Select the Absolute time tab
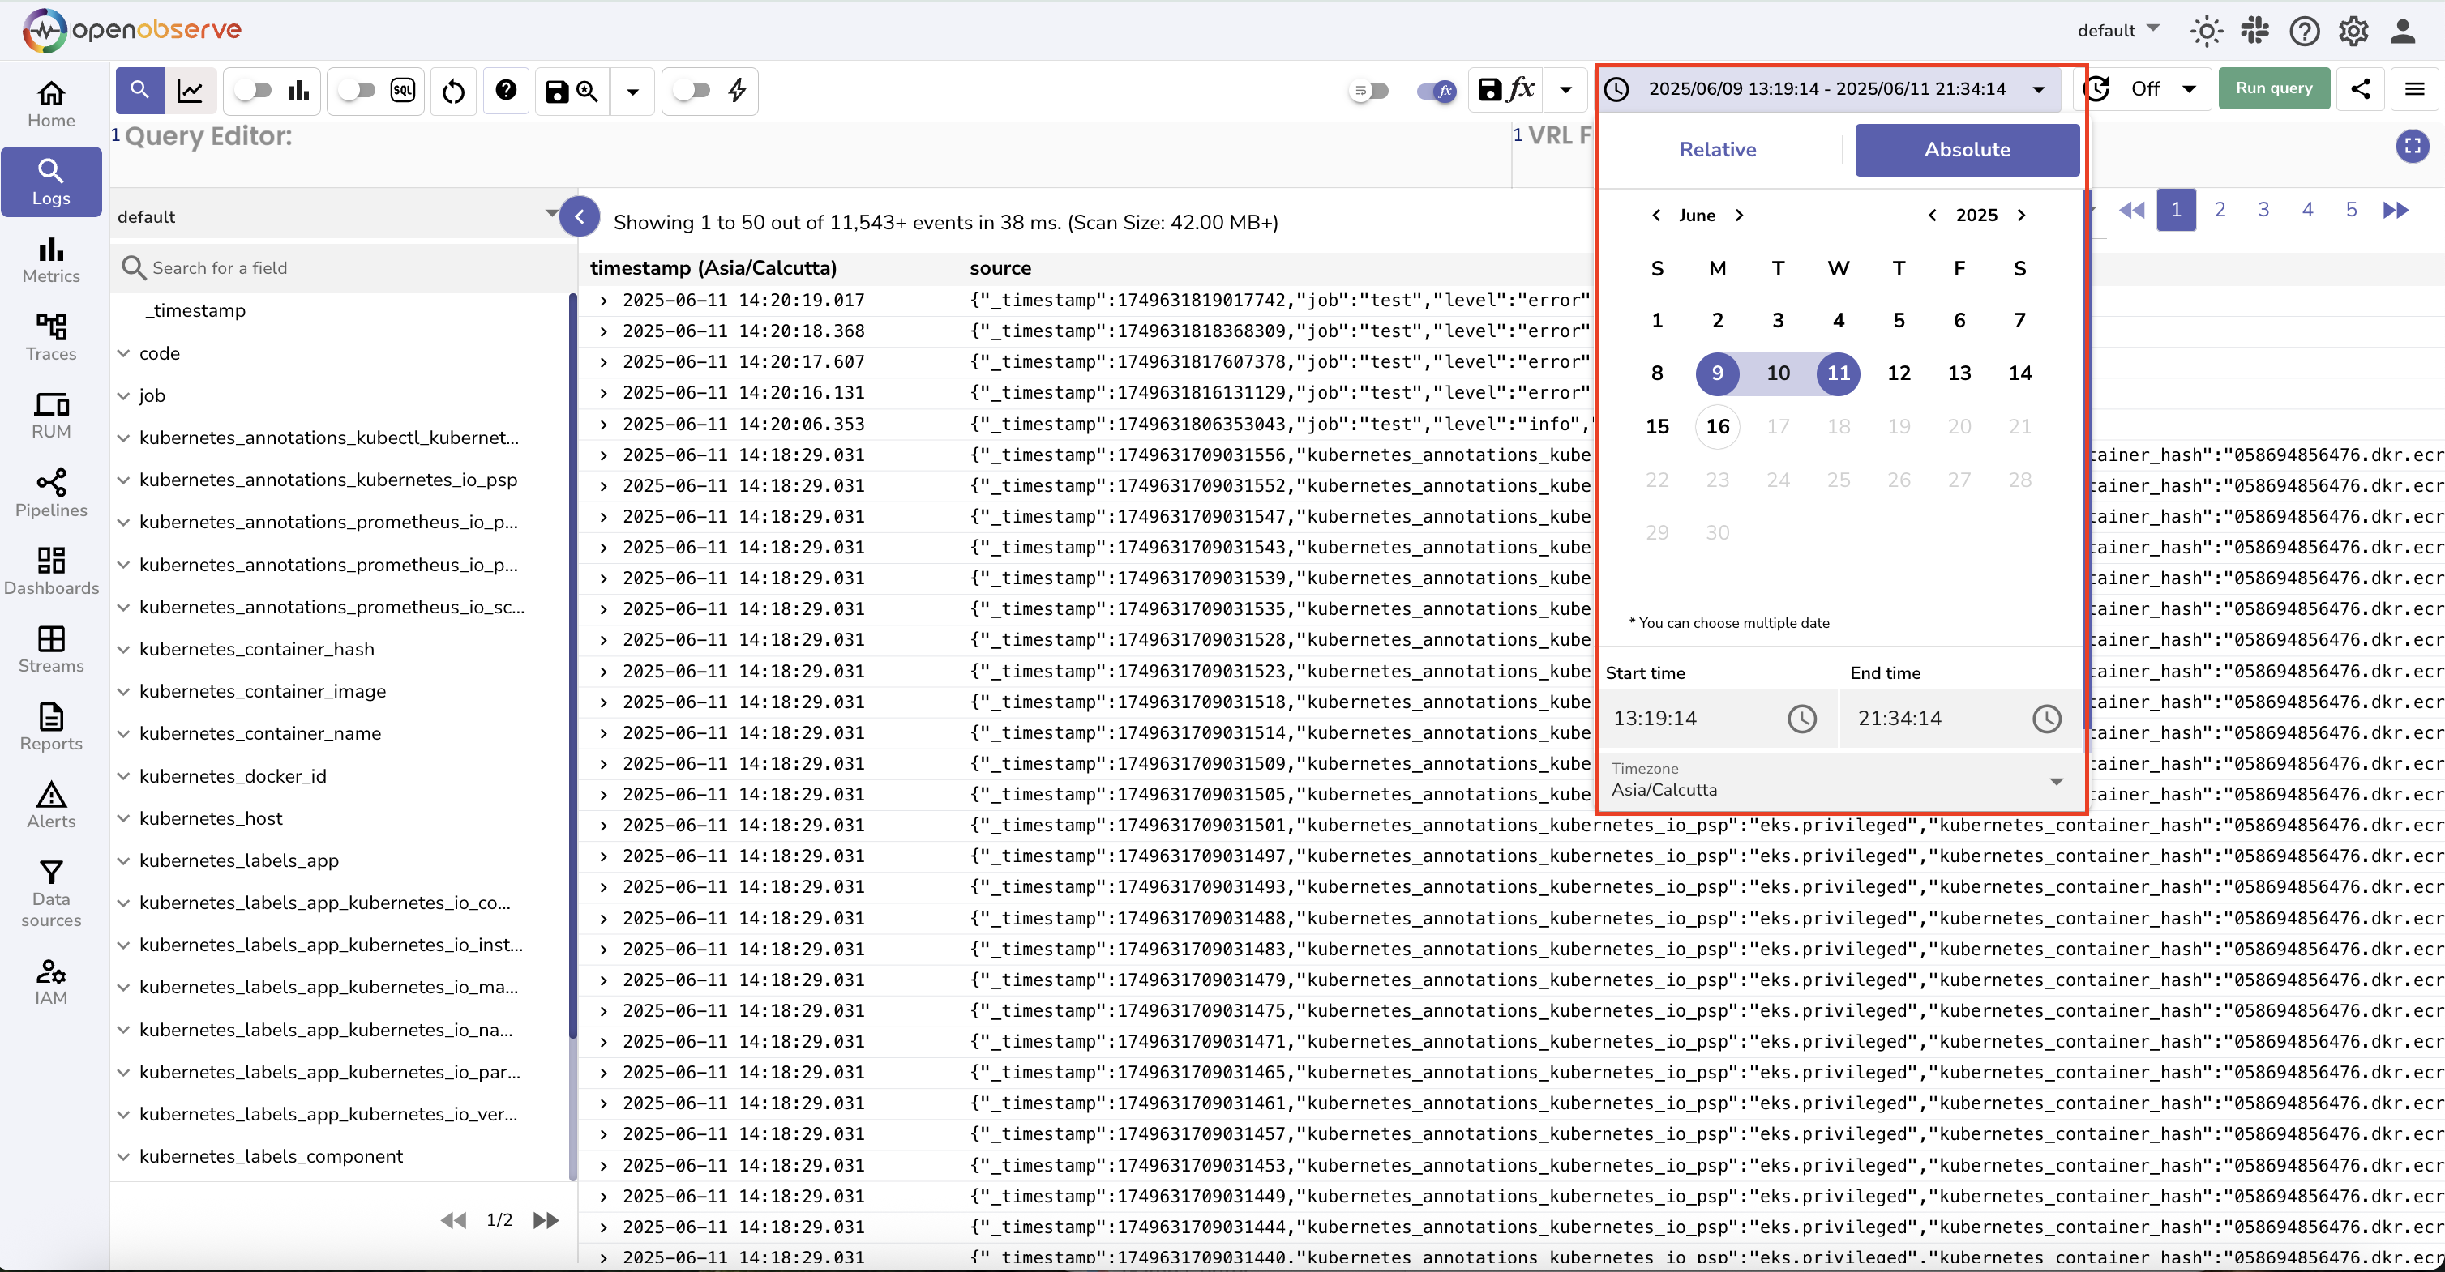The width and height of the screenshot is (2445, 1272). coord(1967,149)
